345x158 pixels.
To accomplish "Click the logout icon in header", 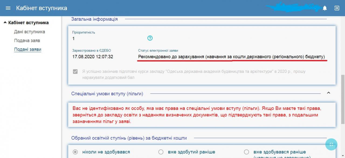I will (x=337, y=8).
